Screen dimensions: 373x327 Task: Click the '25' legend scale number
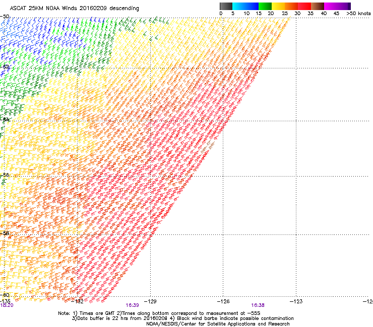(x=284, y=14)
